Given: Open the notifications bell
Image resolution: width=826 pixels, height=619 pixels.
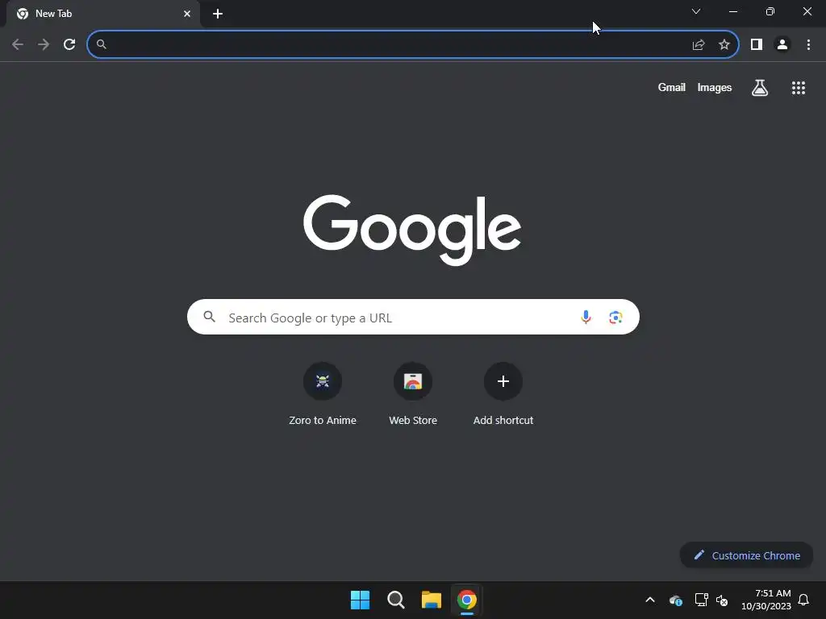Looking at the screenshot, I should [x=804, y=600].
